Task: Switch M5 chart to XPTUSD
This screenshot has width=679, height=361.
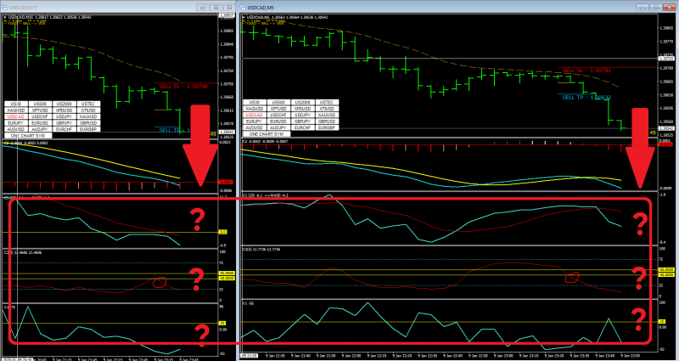Action: [x=279, y=109]
